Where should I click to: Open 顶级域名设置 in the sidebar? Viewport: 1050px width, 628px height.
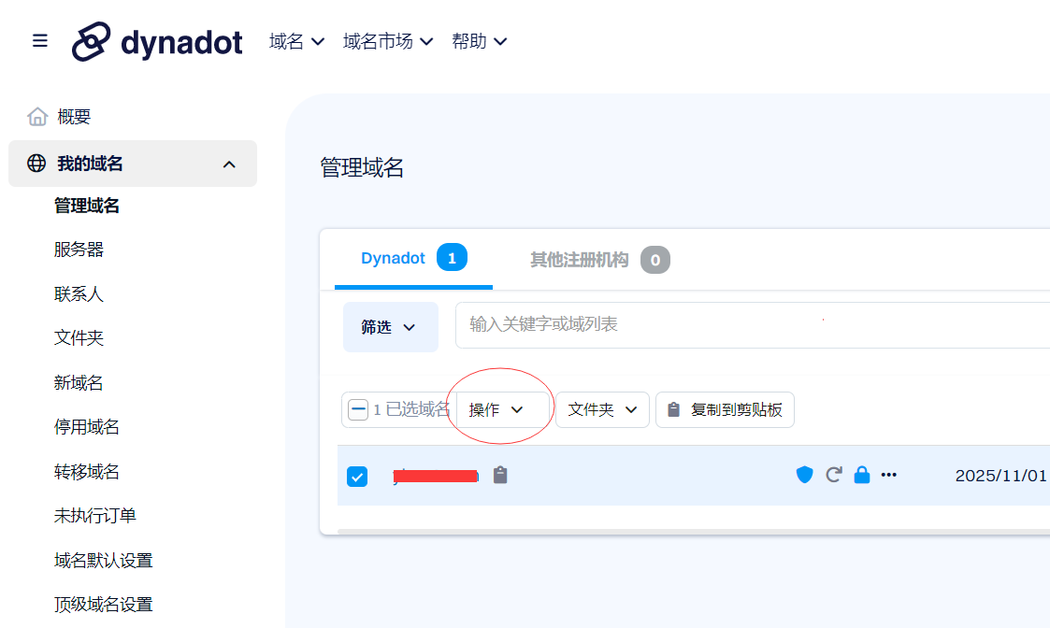[103, 605]
